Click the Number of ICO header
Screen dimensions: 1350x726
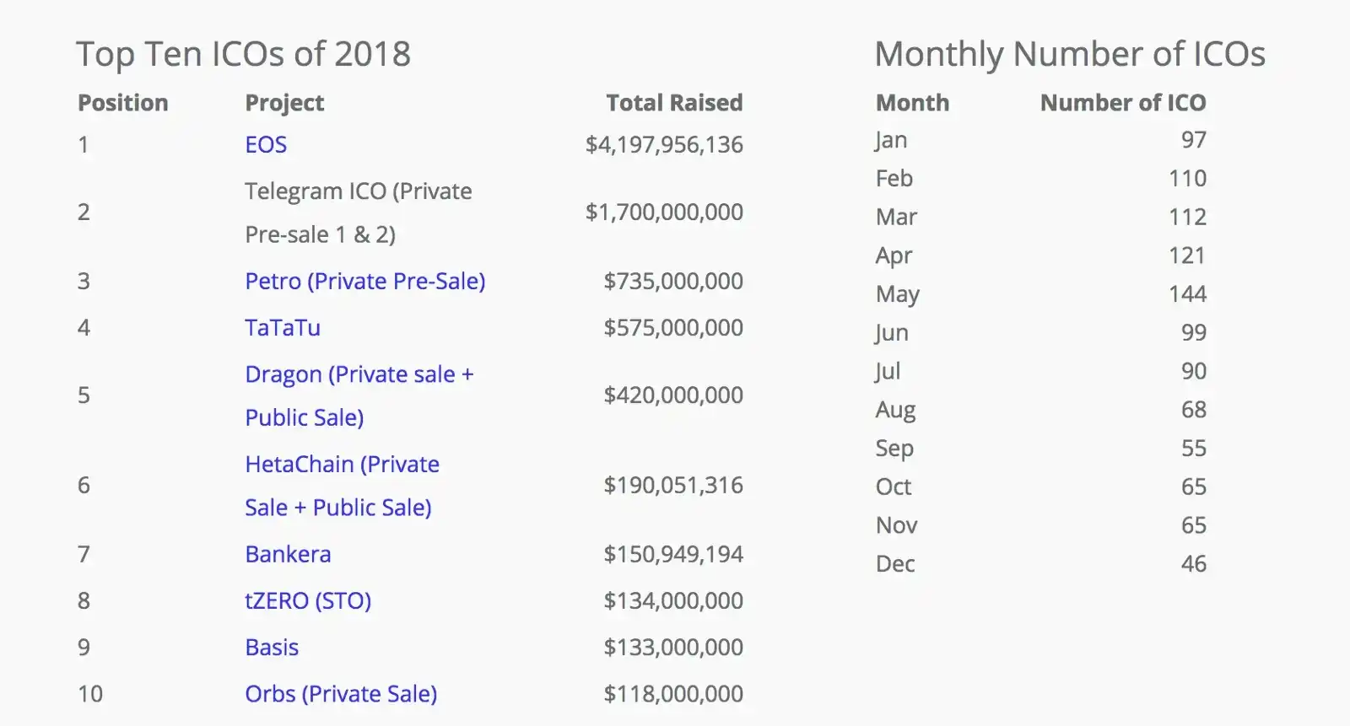1122,103
